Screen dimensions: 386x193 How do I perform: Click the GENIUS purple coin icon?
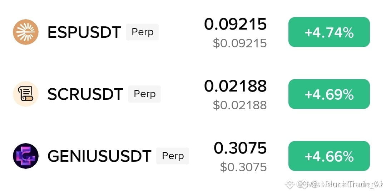[26, 156]
